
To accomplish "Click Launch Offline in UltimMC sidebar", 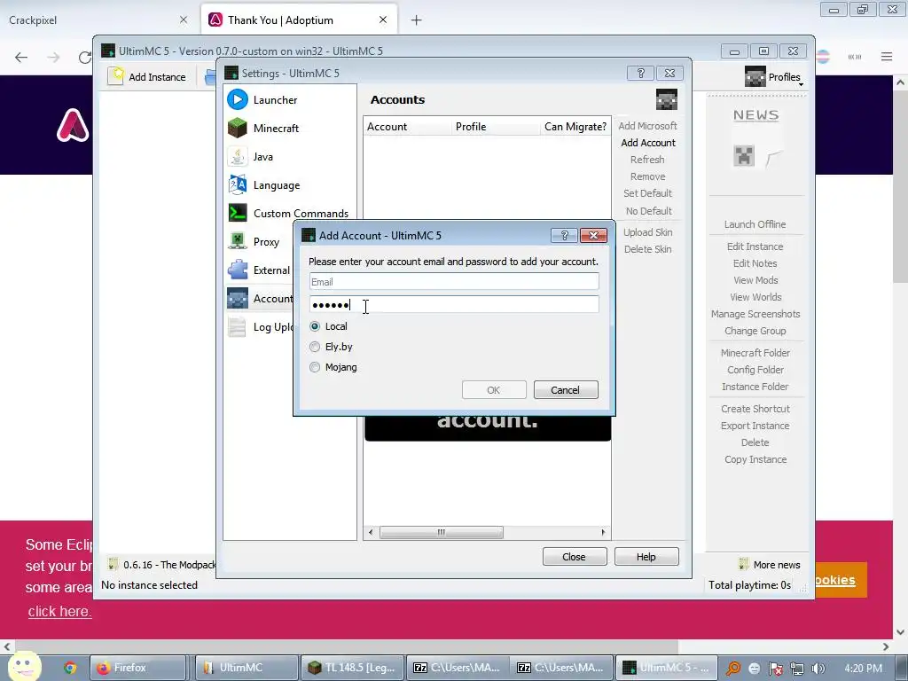I will [755, 224].
